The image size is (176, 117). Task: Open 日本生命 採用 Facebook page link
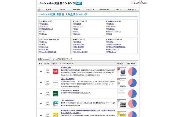pos(66,68)
